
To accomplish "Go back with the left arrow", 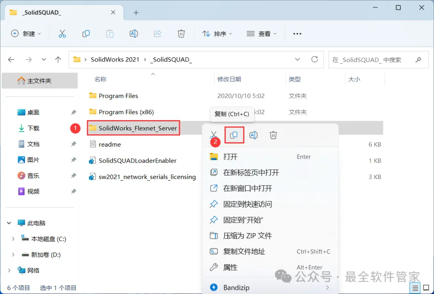I will [11, 60].
